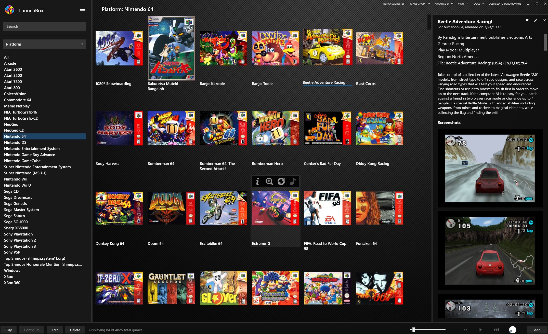548x334 pixels.
Task: Click the Search input field
Action: pyautogui.click(x=45, y=26)
